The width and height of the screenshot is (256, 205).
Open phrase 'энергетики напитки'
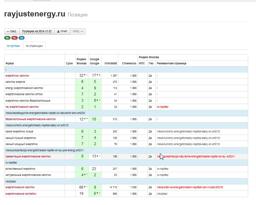pyautogui.click(x=17, y=76)
